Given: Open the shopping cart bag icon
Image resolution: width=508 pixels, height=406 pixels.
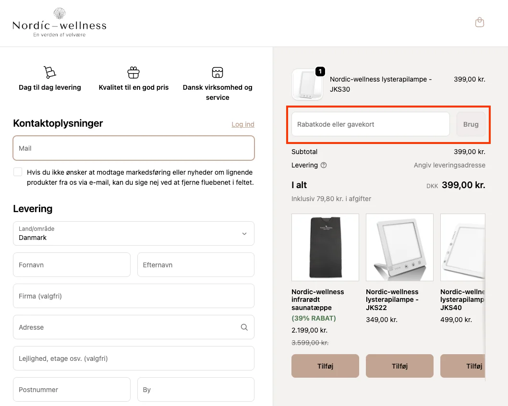Looking at the screenshot, I should pyautogui.click(x=479, y=22).
